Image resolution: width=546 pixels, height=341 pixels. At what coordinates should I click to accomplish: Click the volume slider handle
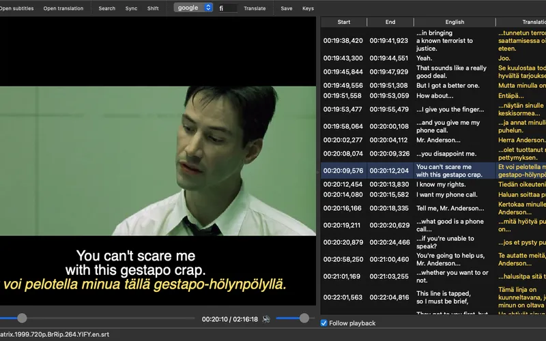(304, 318)
